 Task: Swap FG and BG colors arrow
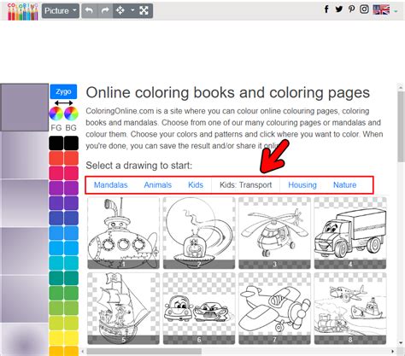(x=63, y=102)
